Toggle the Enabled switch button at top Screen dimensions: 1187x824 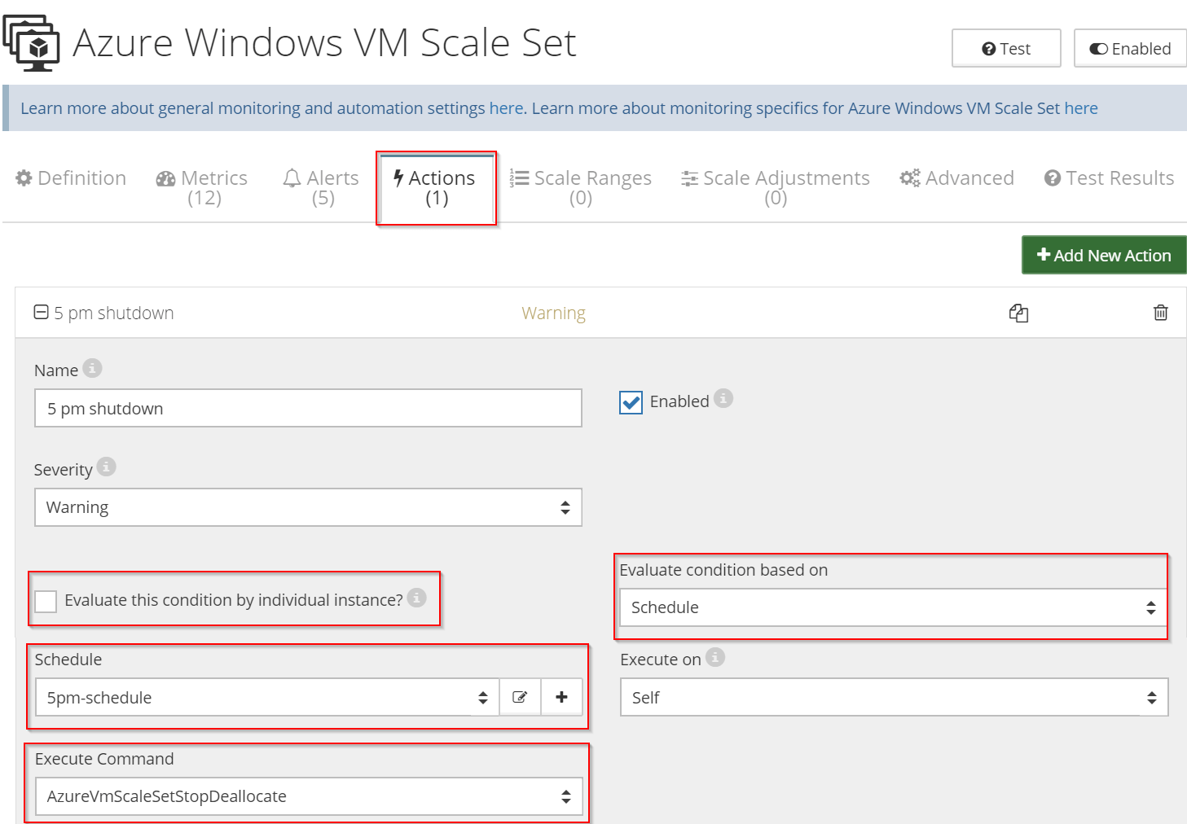[1130, 49]
